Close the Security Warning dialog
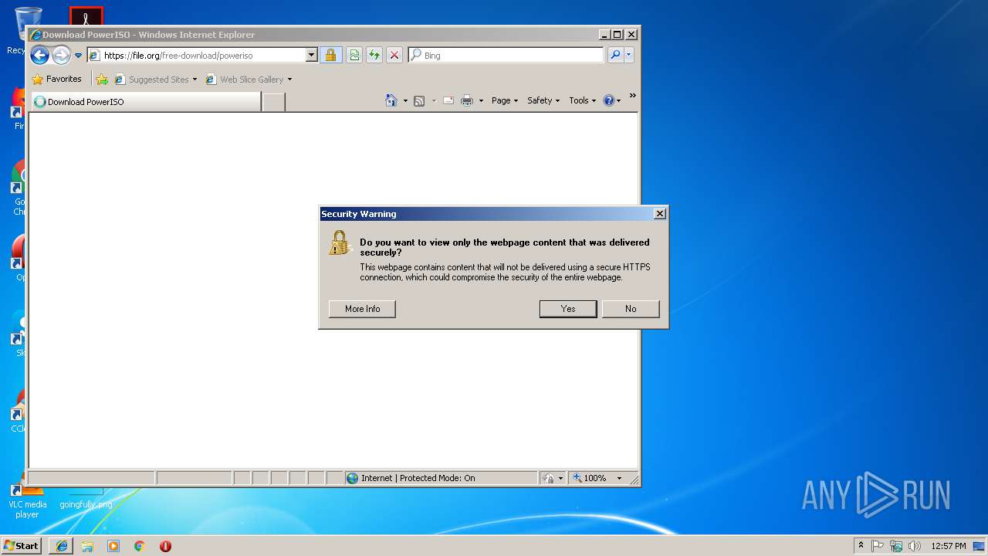988x556 pixels. click(659, 214)
